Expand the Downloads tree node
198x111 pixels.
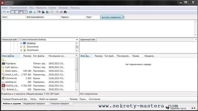pyautogui.click(x=21, y=50)
